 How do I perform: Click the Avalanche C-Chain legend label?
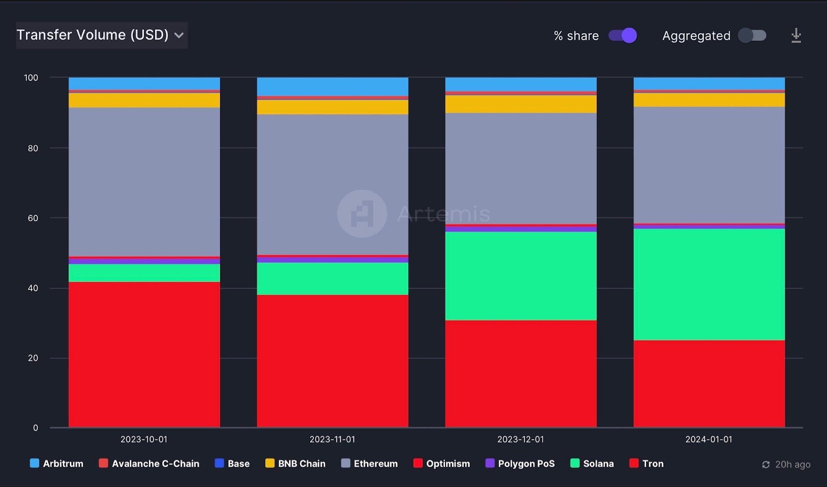click(x=156, y=464)
